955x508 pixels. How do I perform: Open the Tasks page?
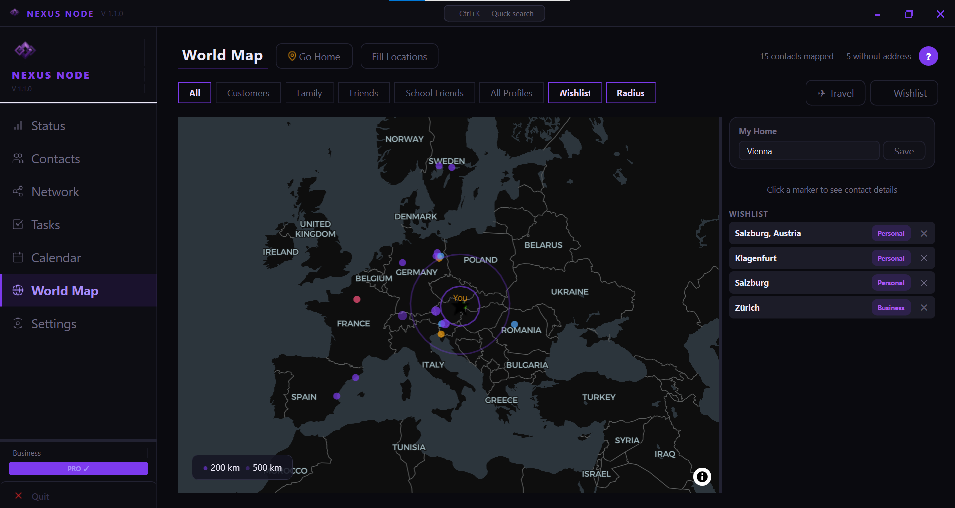click(x=78, y=225)
